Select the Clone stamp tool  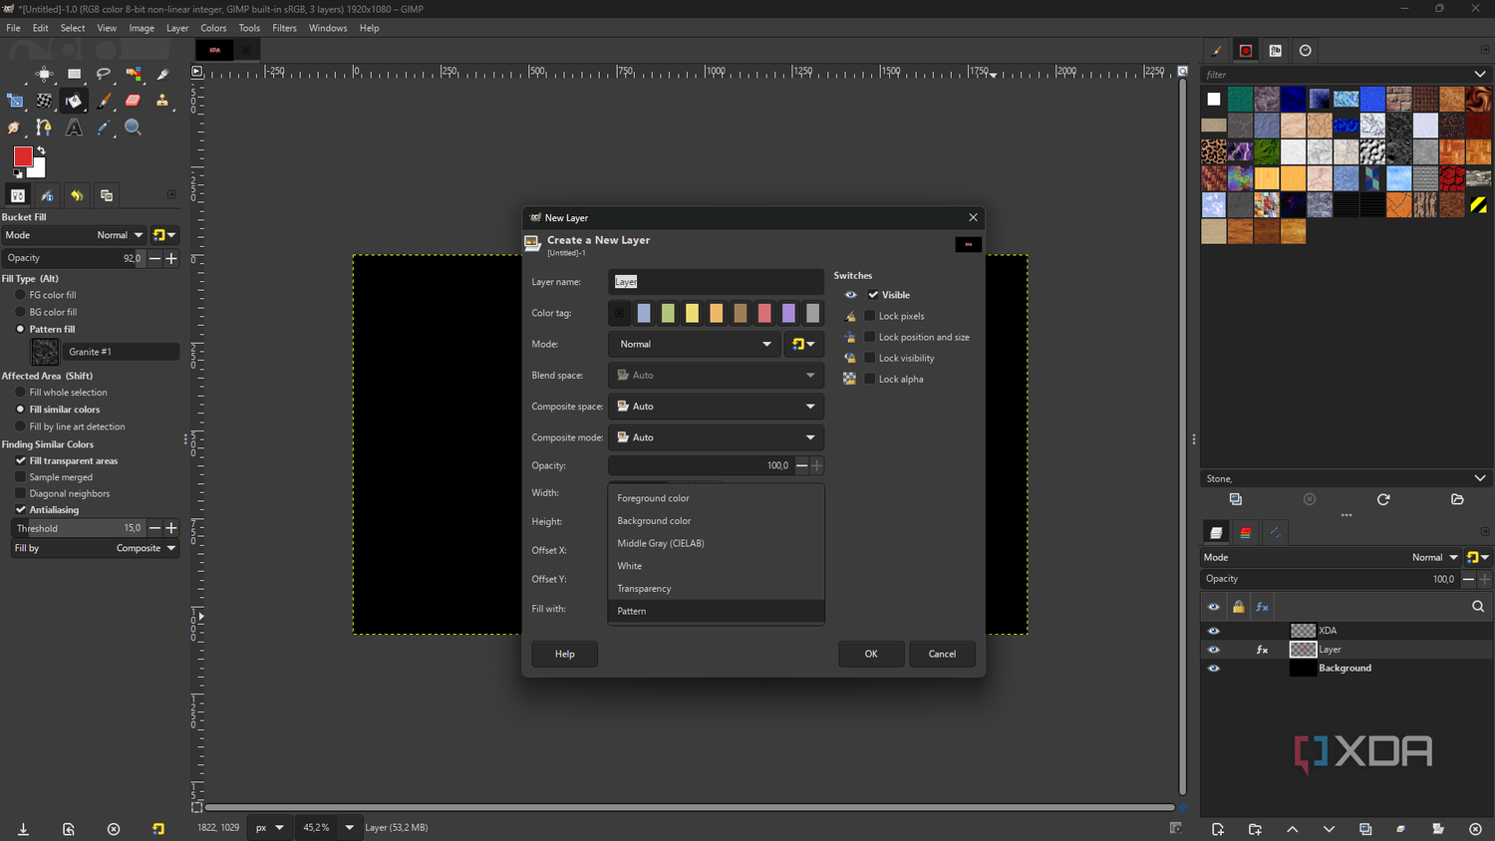162,101
